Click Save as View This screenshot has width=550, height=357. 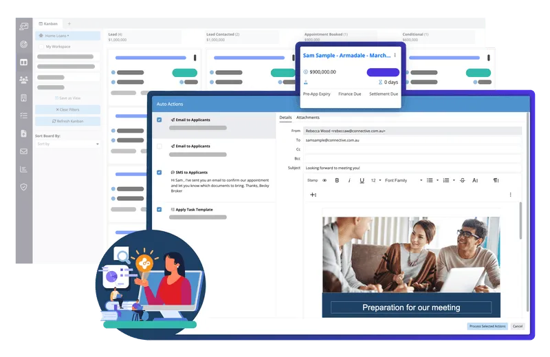pos(67,98)
